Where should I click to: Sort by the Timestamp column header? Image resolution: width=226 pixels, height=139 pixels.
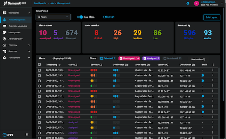[x=51, y=65]
